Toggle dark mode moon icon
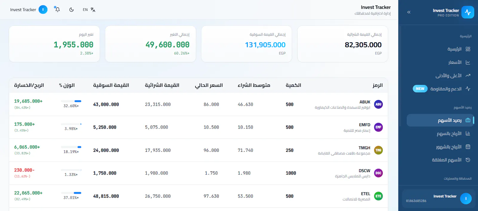Image resolution: width=478 pixels, height=211 pixels. click(x=71, y=10)
